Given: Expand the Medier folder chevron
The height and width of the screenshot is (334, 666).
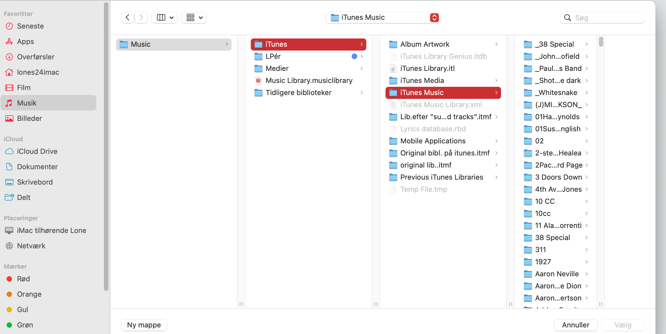Looking at the screenshot, I should pyautogui.click(x=362, y=68).
